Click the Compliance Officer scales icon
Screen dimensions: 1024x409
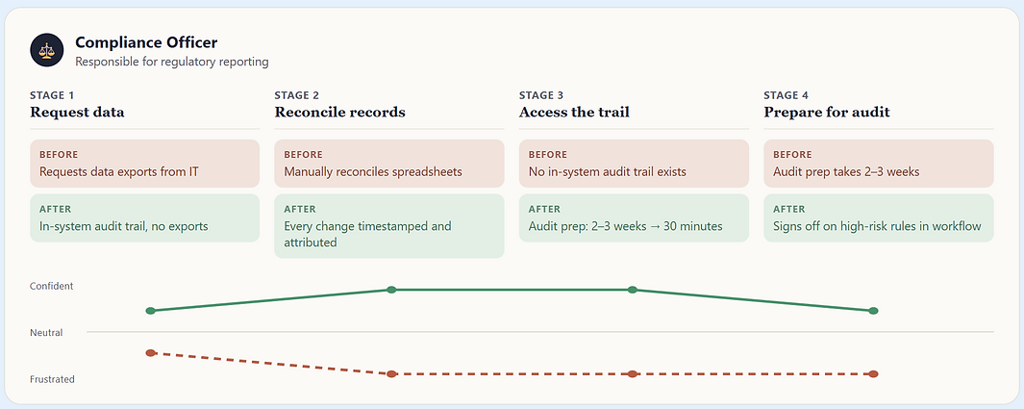pos(46,50)
